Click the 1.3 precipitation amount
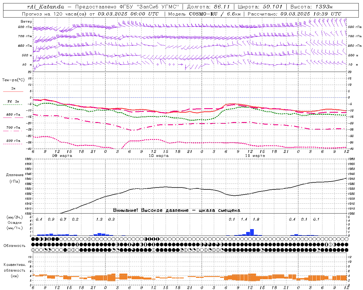 pos(99,219)
